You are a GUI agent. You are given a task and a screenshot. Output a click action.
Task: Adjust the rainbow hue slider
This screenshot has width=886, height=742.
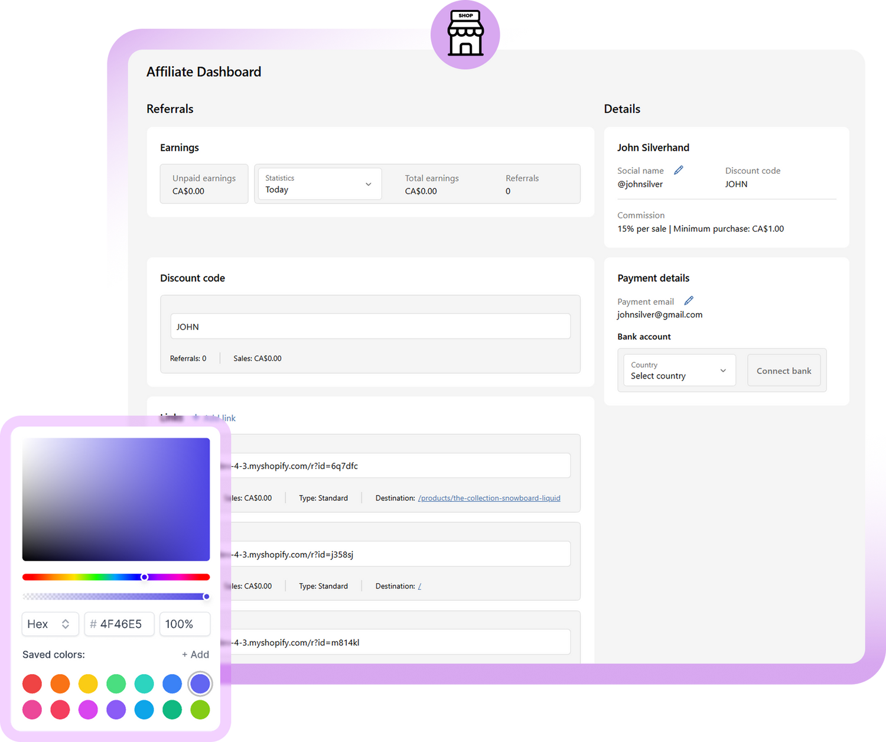tap(144, 577)
